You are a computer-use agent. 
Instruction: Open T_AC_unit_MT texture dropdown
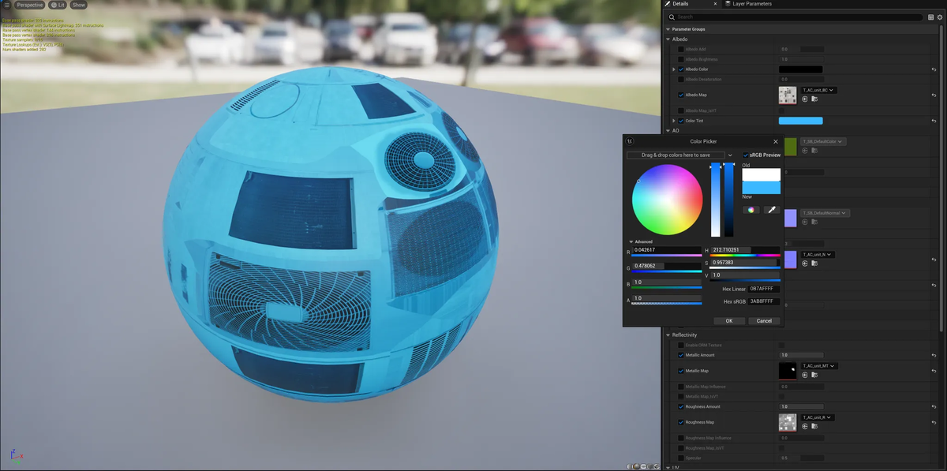(x=818, y=366)
